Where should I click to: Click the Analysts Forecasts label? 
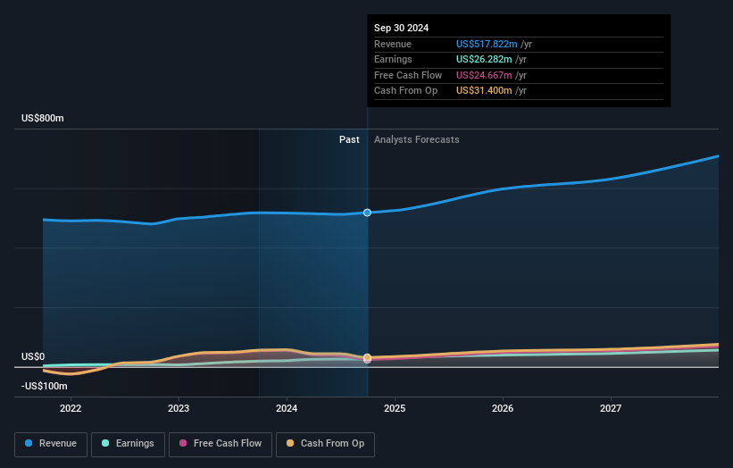[417, 139]
